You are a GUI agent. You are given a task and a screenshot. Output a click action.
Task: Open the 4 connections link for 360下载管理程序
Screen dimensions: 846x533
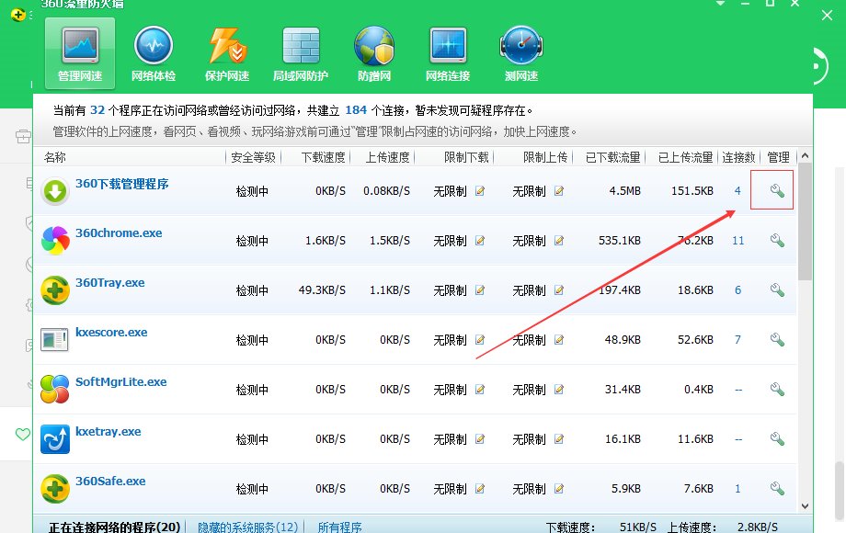click(x=737, y=190)
